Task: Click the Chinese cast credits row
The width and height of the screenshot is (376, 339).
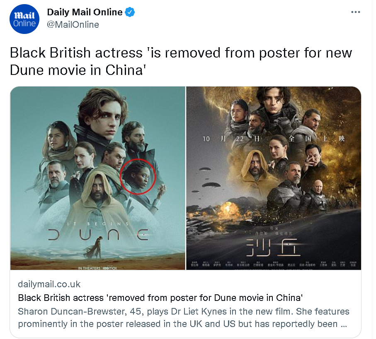Action: pos(274,264)
